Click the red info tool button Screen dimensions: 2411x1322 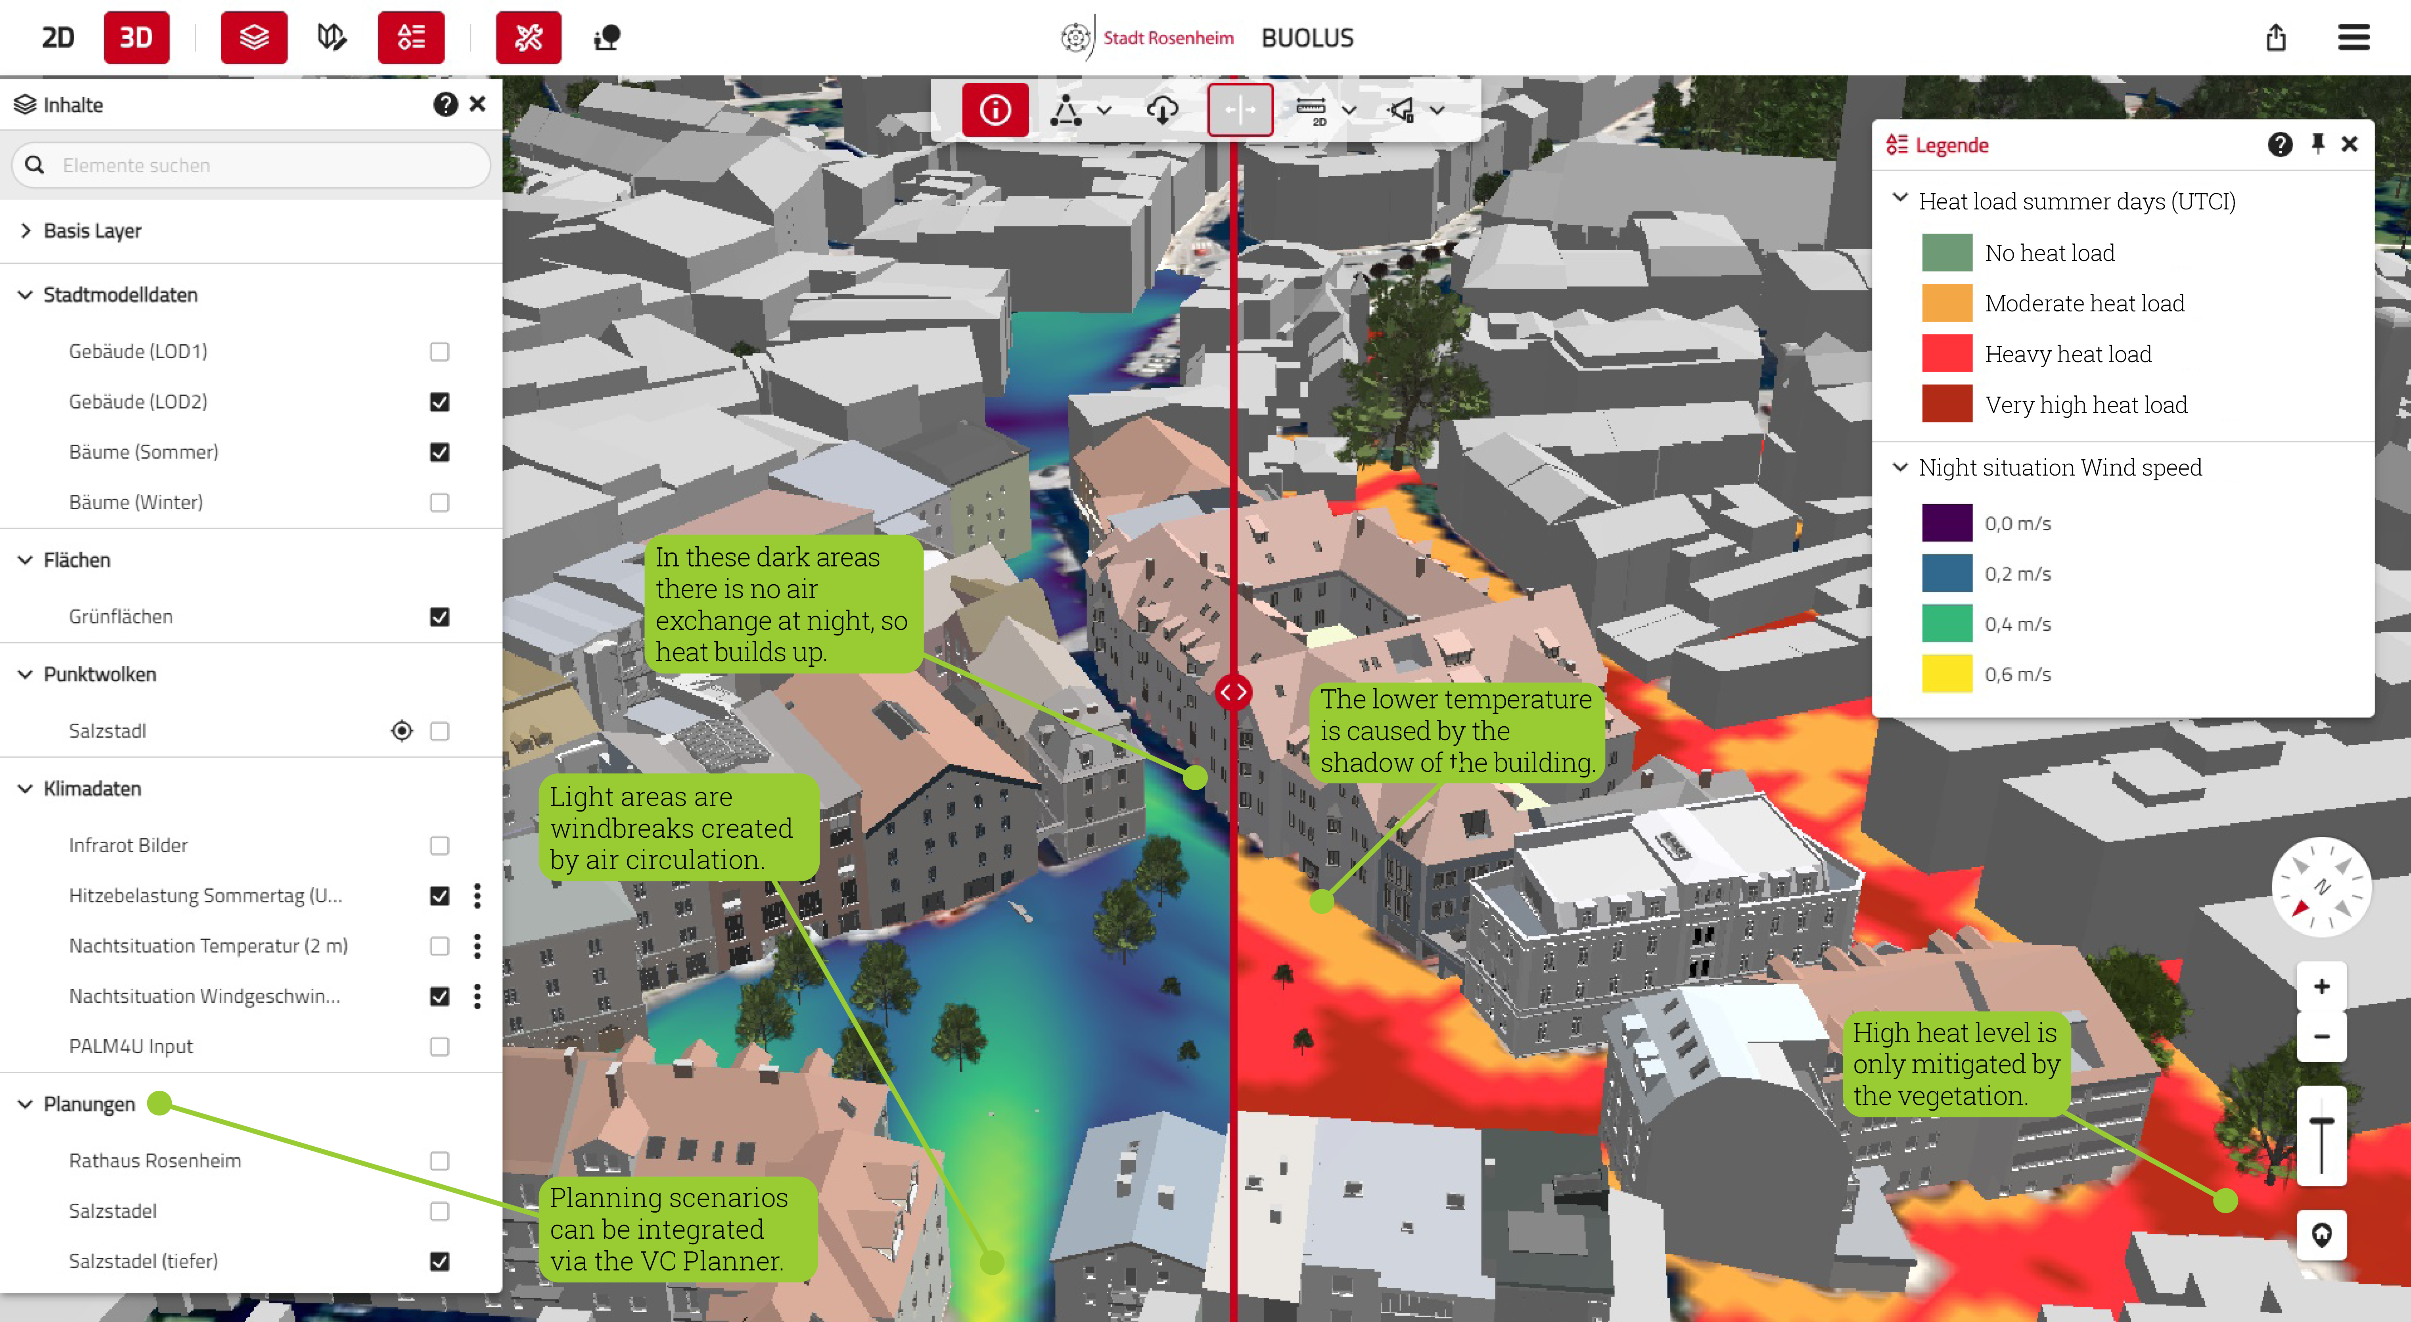[994, 109]
